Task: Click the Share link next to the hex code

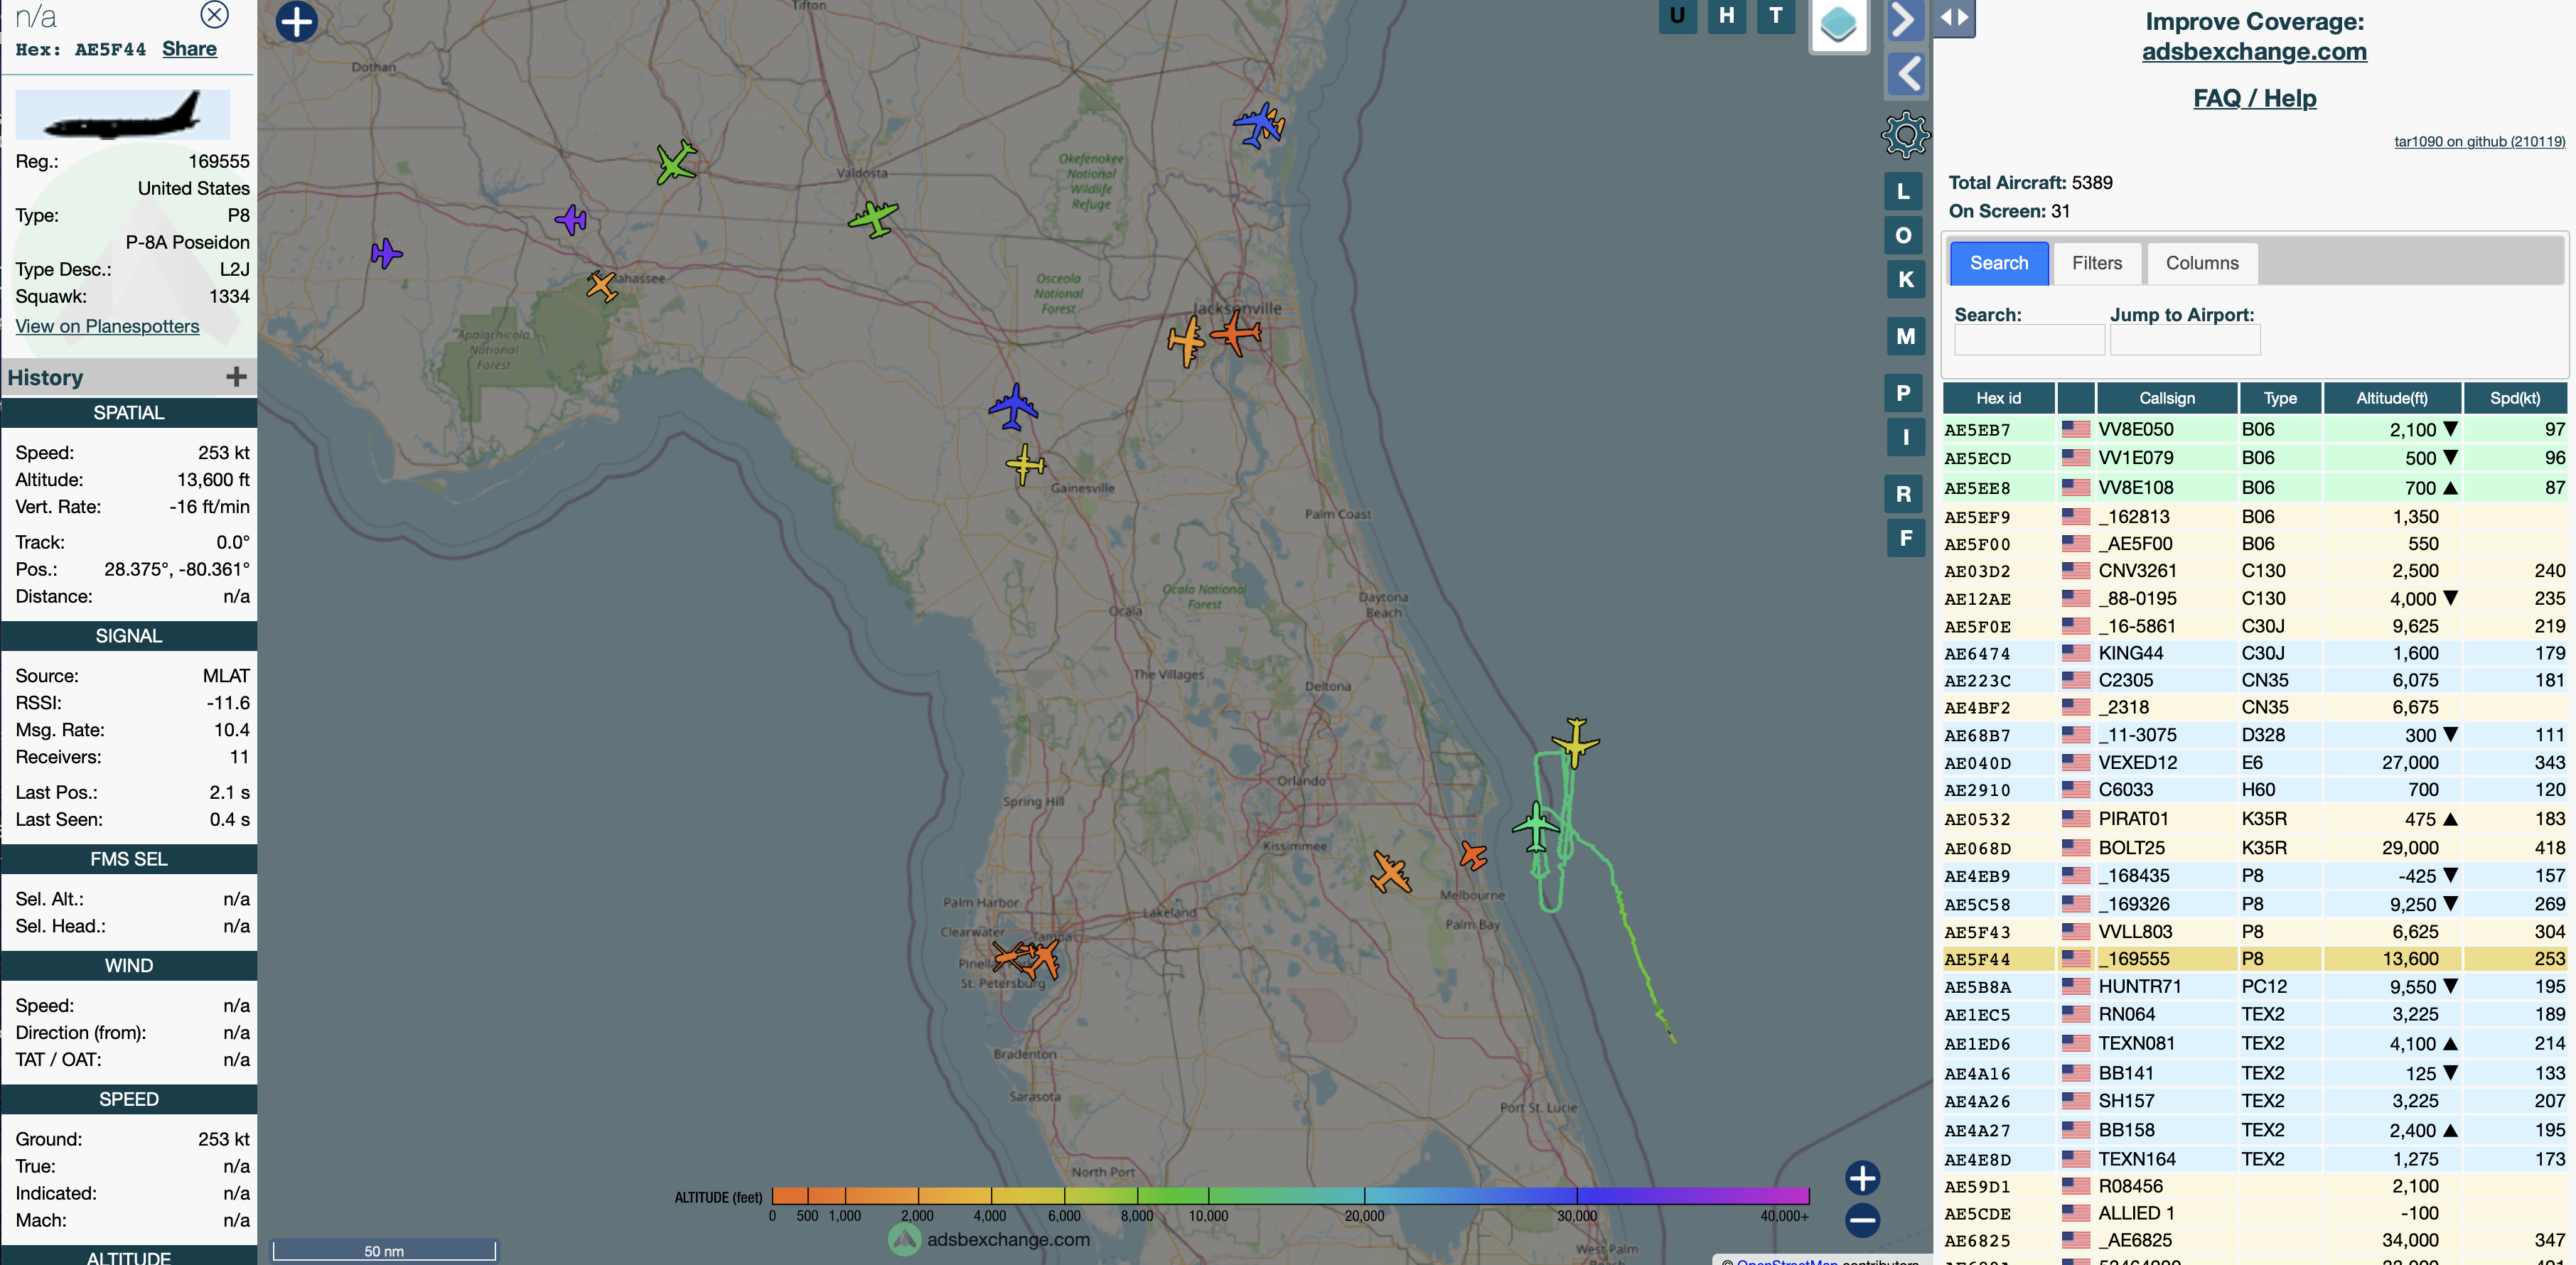Action: [x=189, y=49]
